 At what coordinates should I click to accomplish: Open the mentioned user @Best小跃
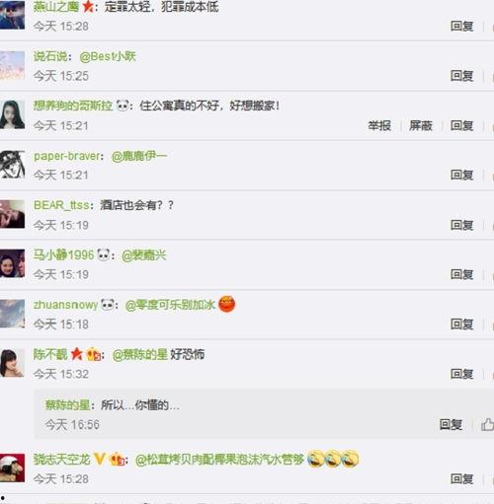point(108,56)
